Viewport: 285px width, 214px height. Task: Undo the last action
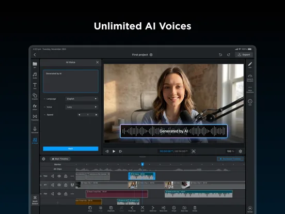tap(220, 55)
